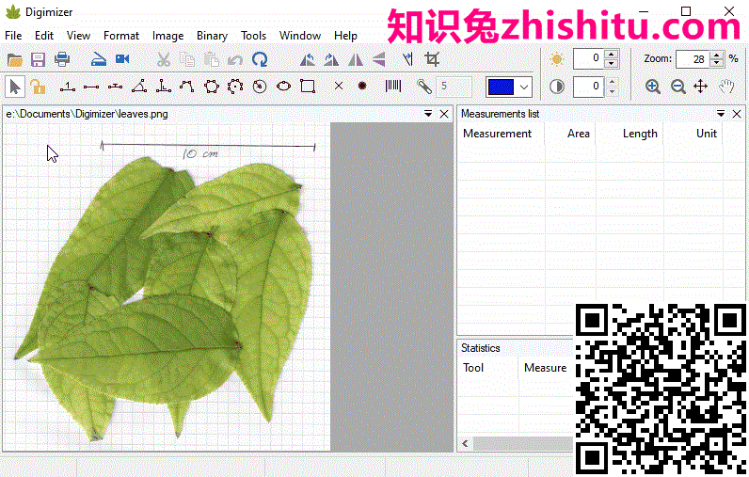This screenshot has width=749, height=477.
Task: Select the right angle tool
Action: coord(164,87)
